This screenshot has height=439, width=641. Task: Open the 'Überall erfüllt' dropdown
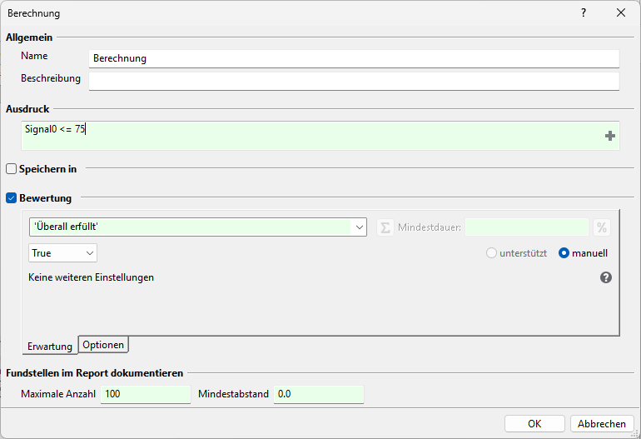(198, 227)
